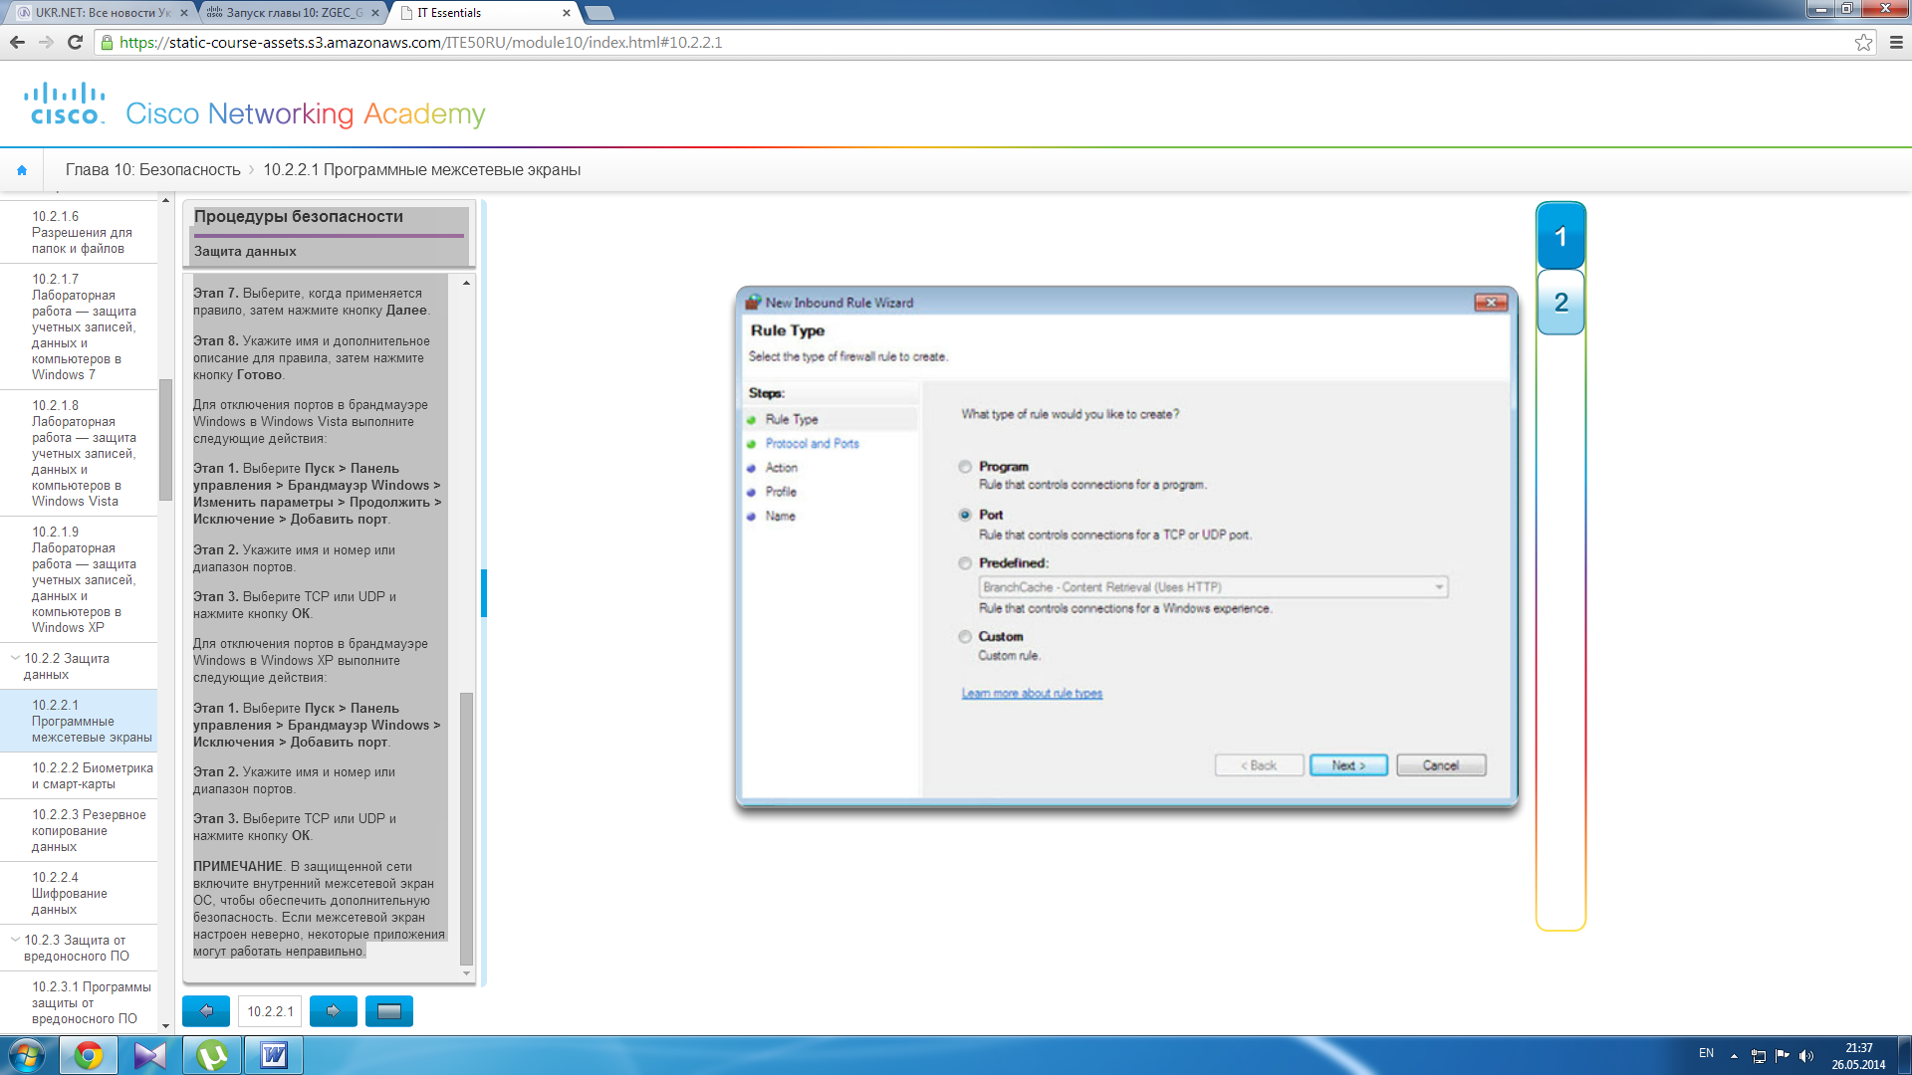Go to the previous page arrow button
Screen dimensions: 1912x1075
[206, 1011]
